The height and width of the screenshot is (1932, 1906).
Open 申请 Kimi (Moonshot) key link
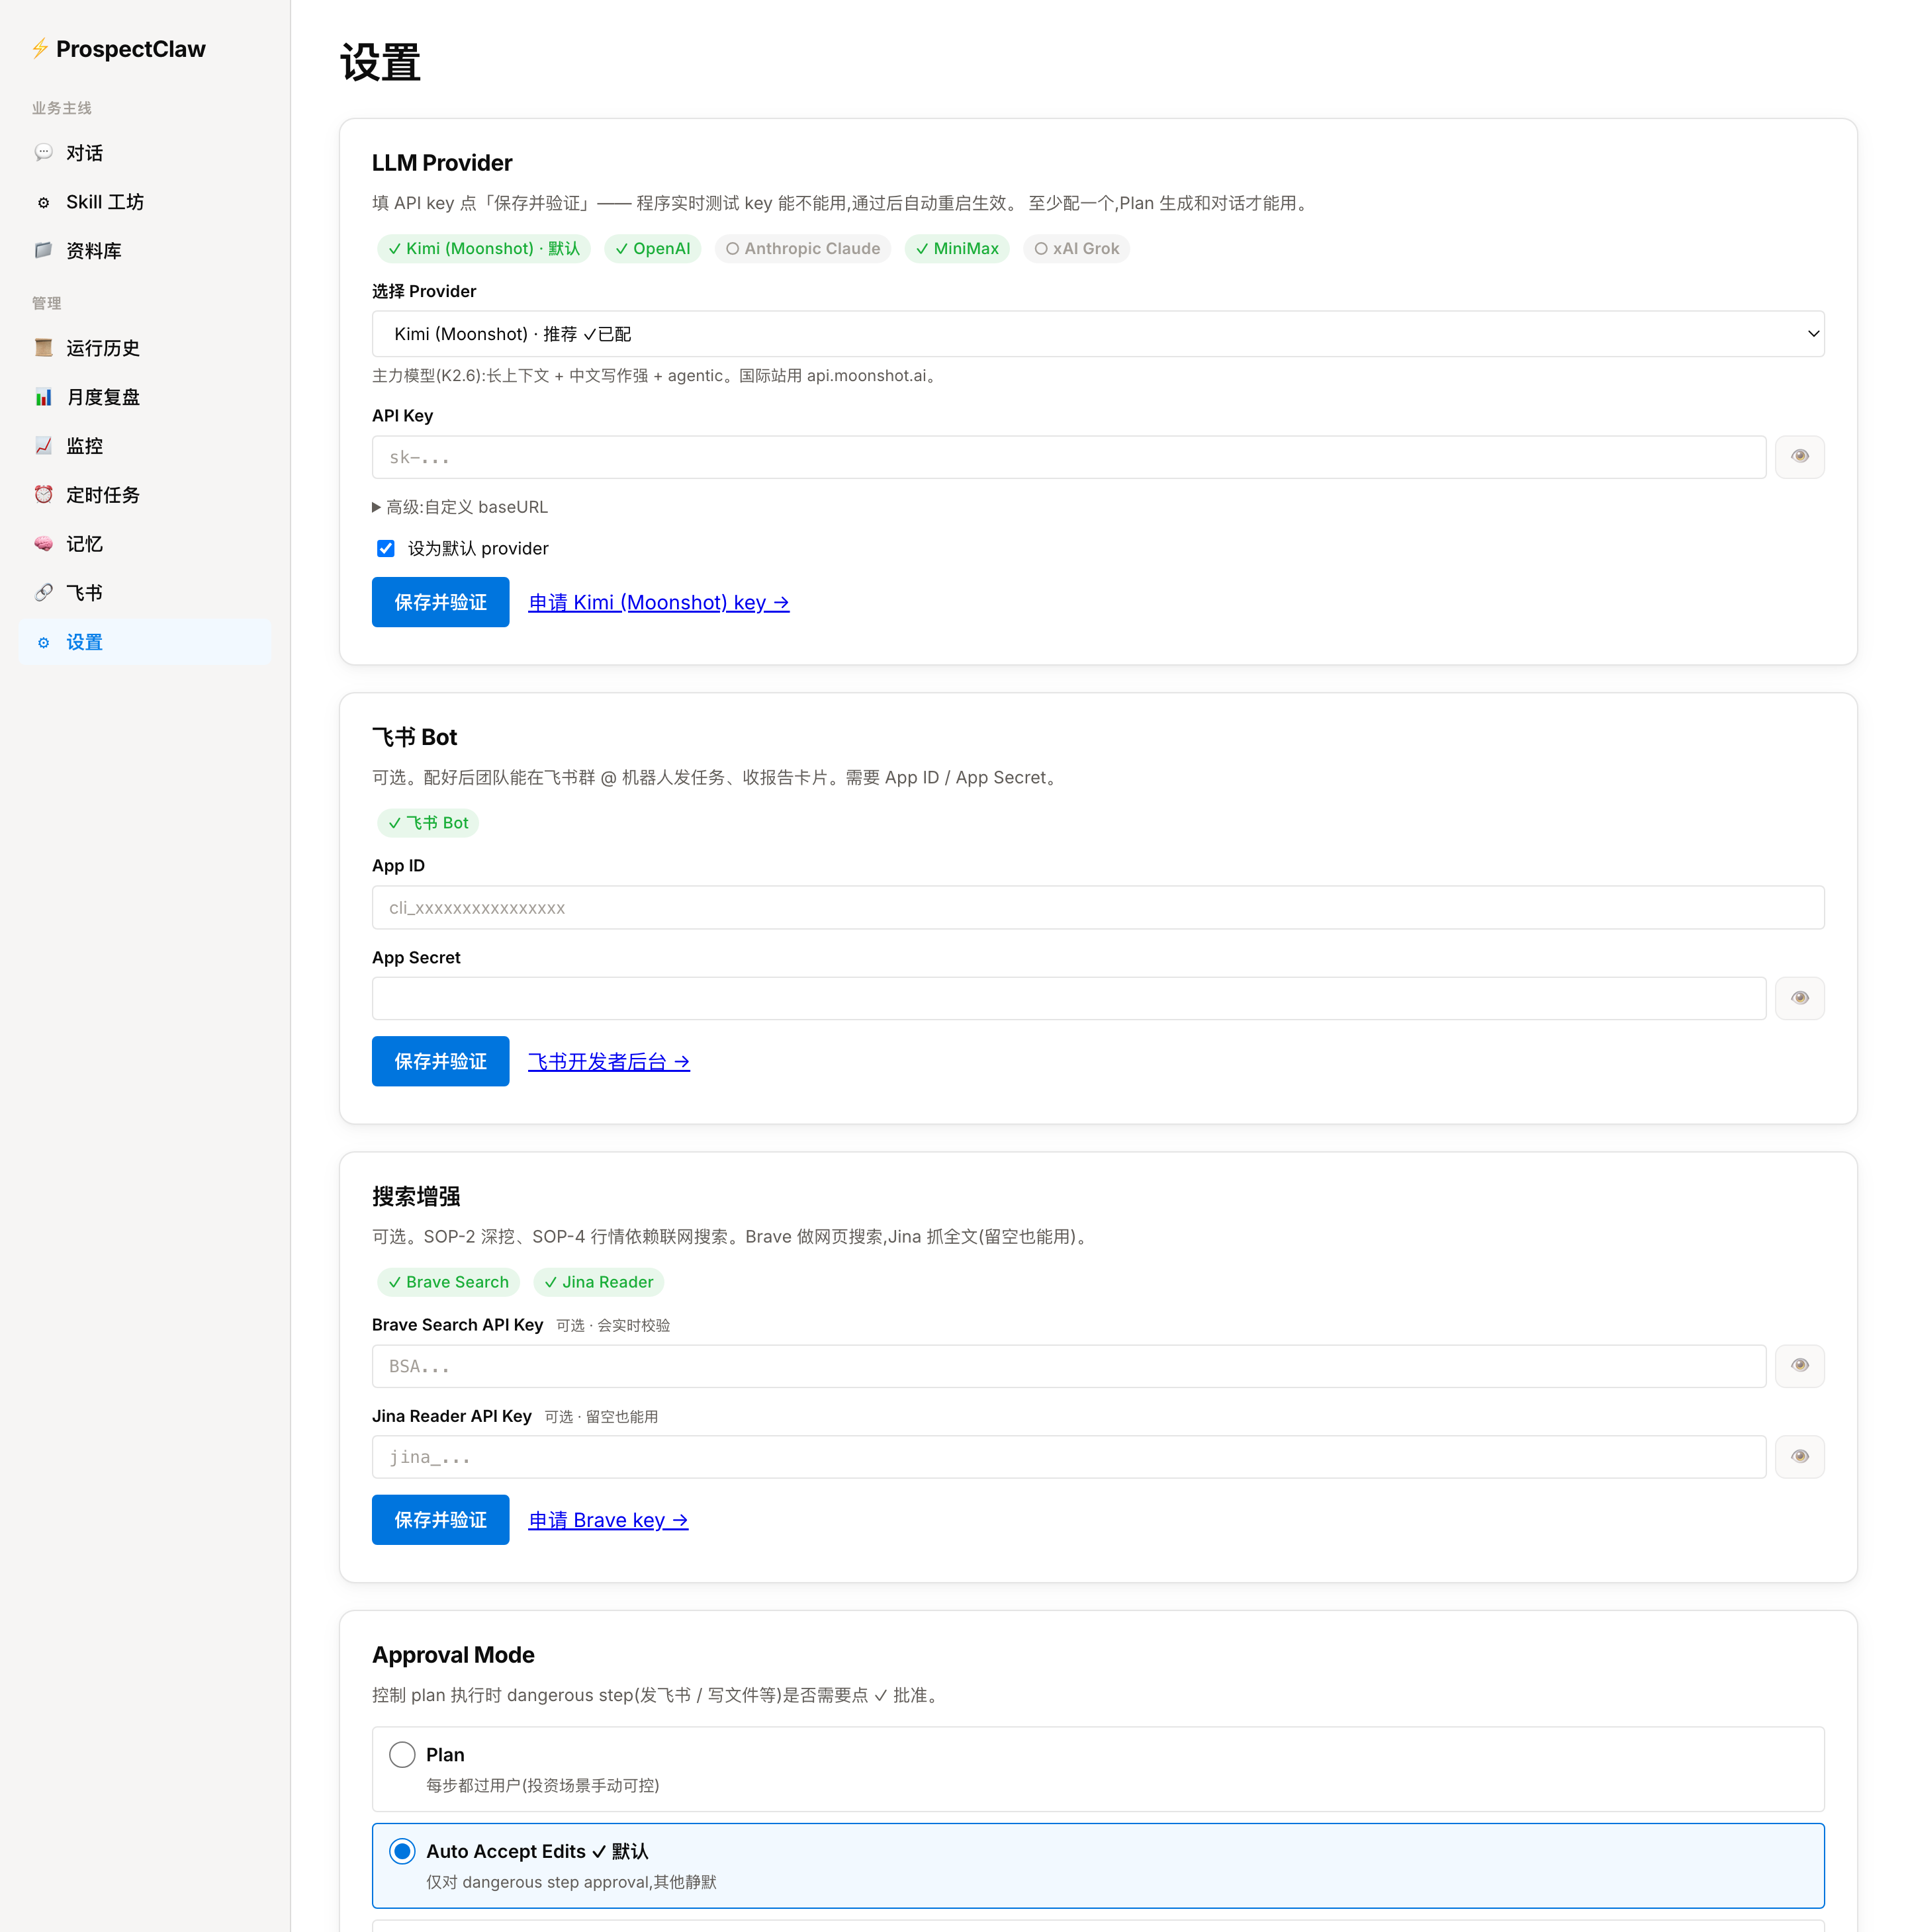659,602
